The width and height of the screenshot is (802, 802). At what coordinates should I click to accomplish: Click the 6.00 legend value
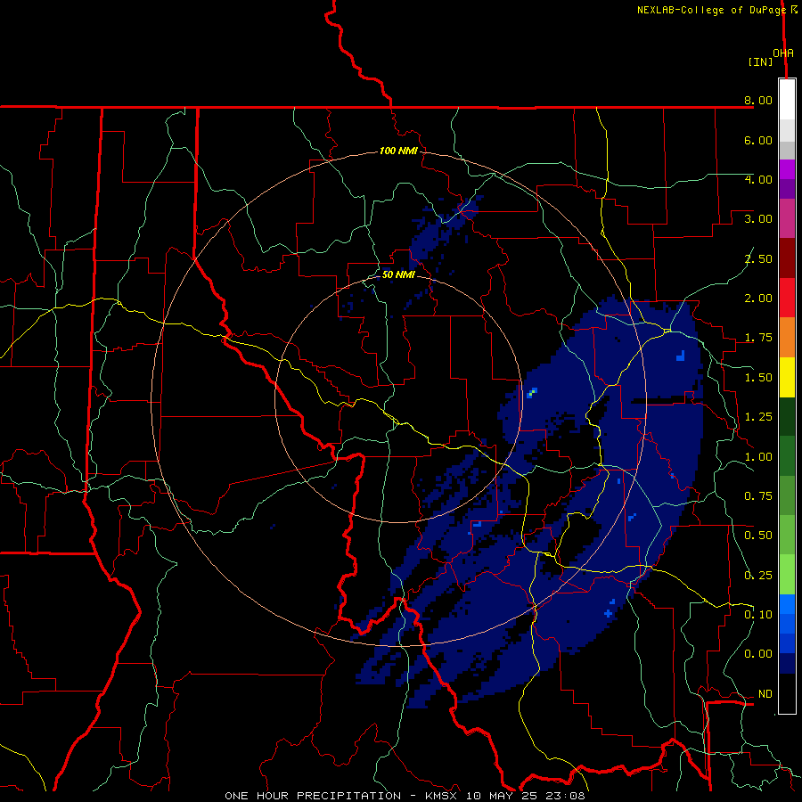pyautogui.click(x=758, y=140)
